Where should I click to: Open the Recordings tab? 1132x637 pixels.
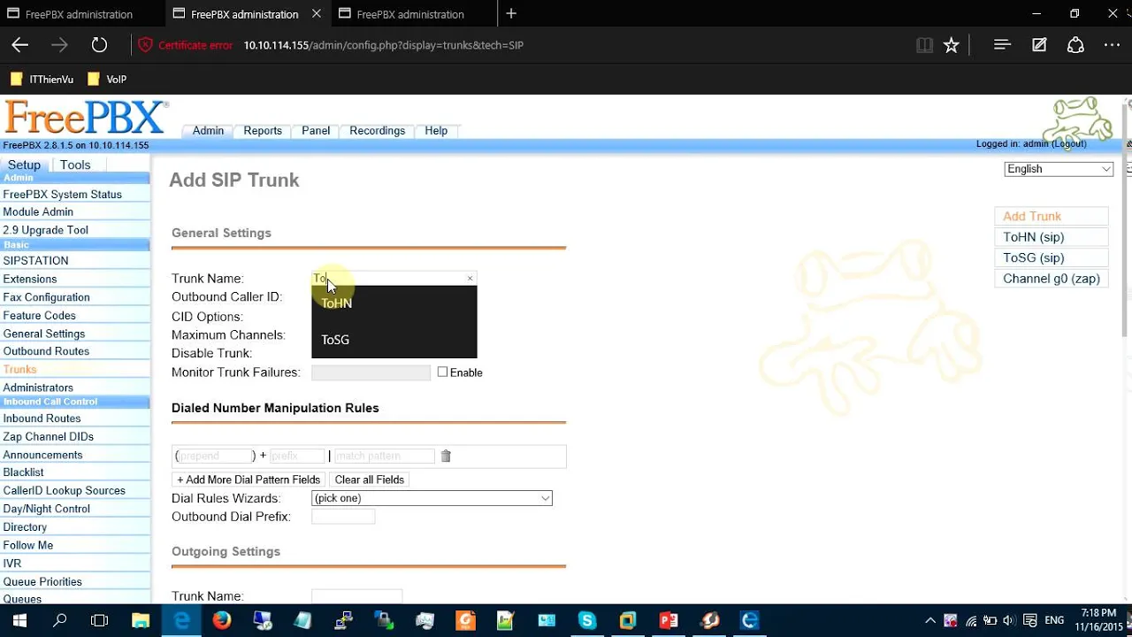pos(377,130)
